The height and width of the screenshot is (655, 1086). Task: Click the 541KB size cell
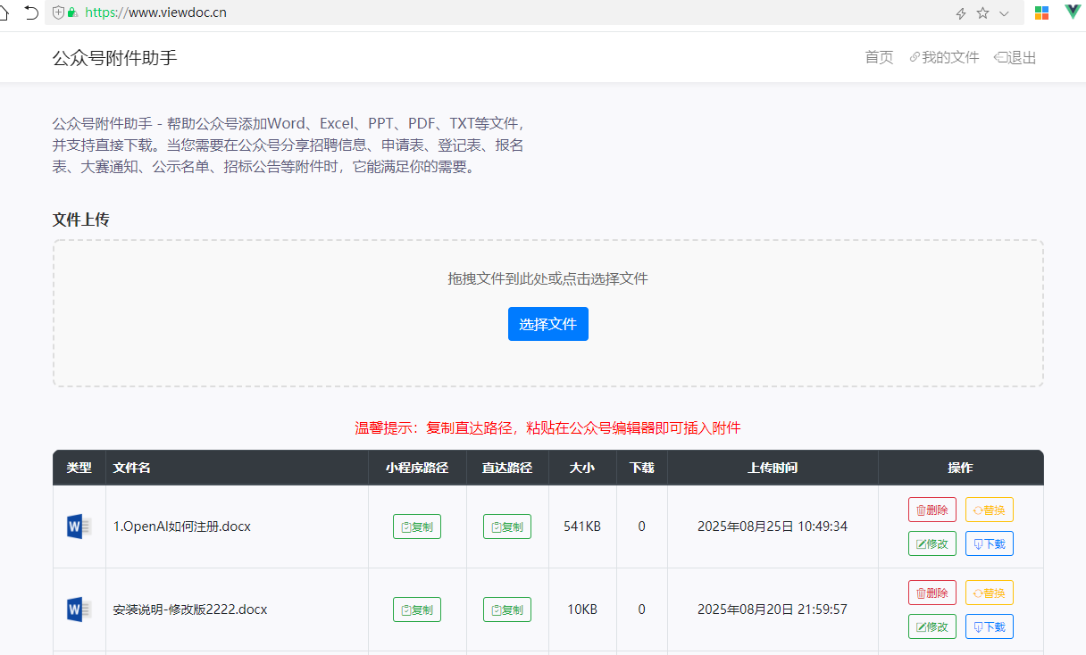(582, 526)
